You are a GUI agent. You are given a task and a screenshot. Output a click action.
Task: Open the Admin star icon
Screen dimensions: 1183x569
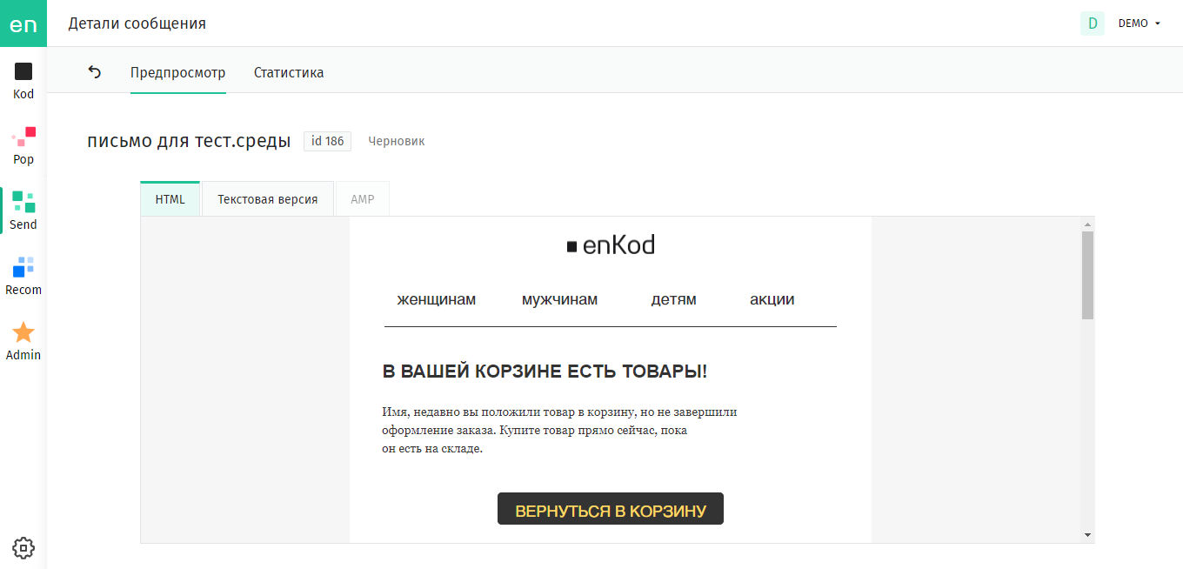[x=23, y=332]
